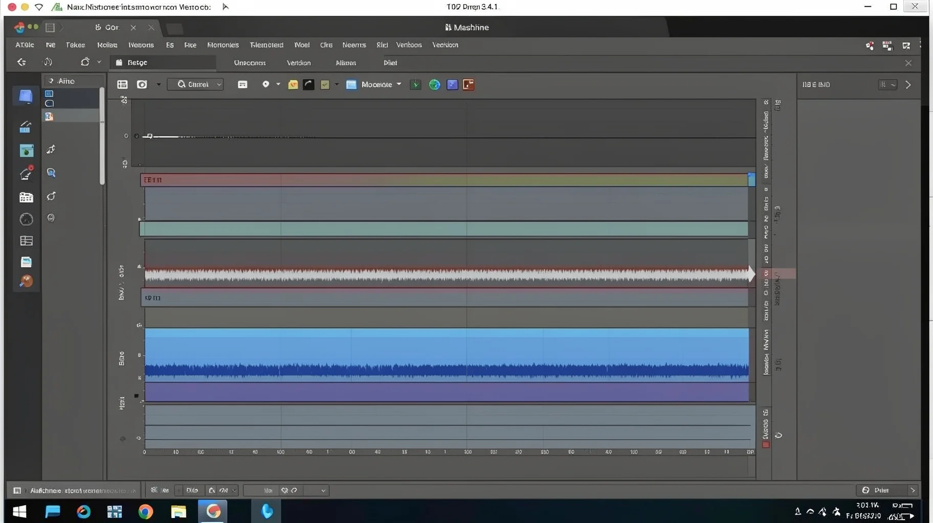Click the red-orange layout icon in the toolbar

point(469,85)
